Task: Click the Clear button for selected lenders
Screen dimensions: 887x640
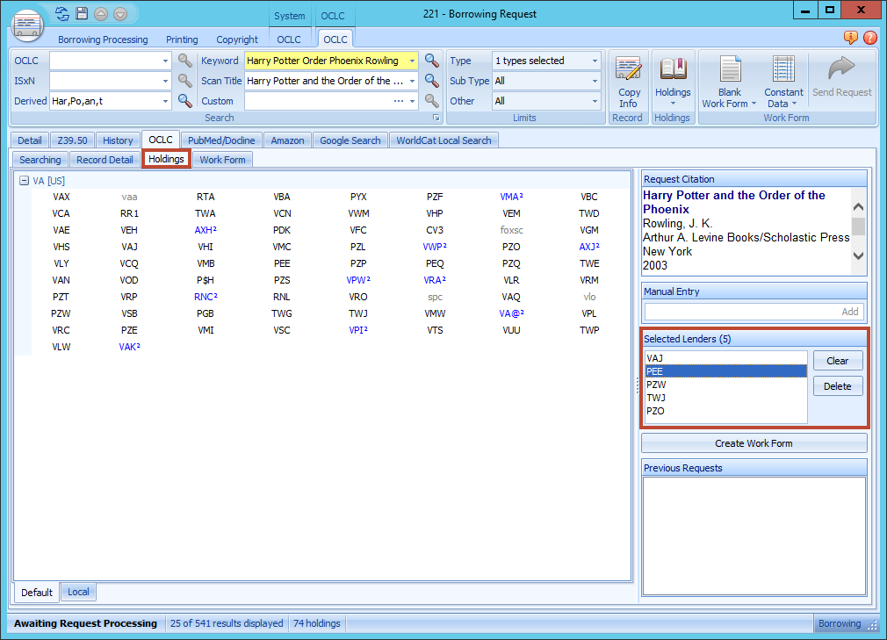Action: [x=837, y=360]
